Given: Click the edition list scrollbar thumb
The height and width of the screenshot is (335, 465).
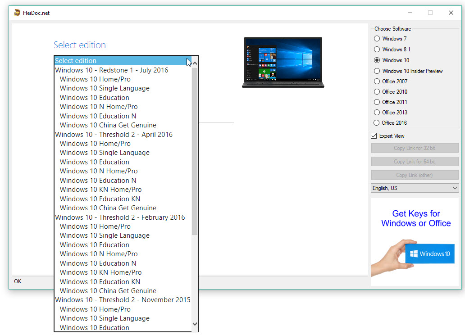Looking at the screenshot, I should coord(195,151).
